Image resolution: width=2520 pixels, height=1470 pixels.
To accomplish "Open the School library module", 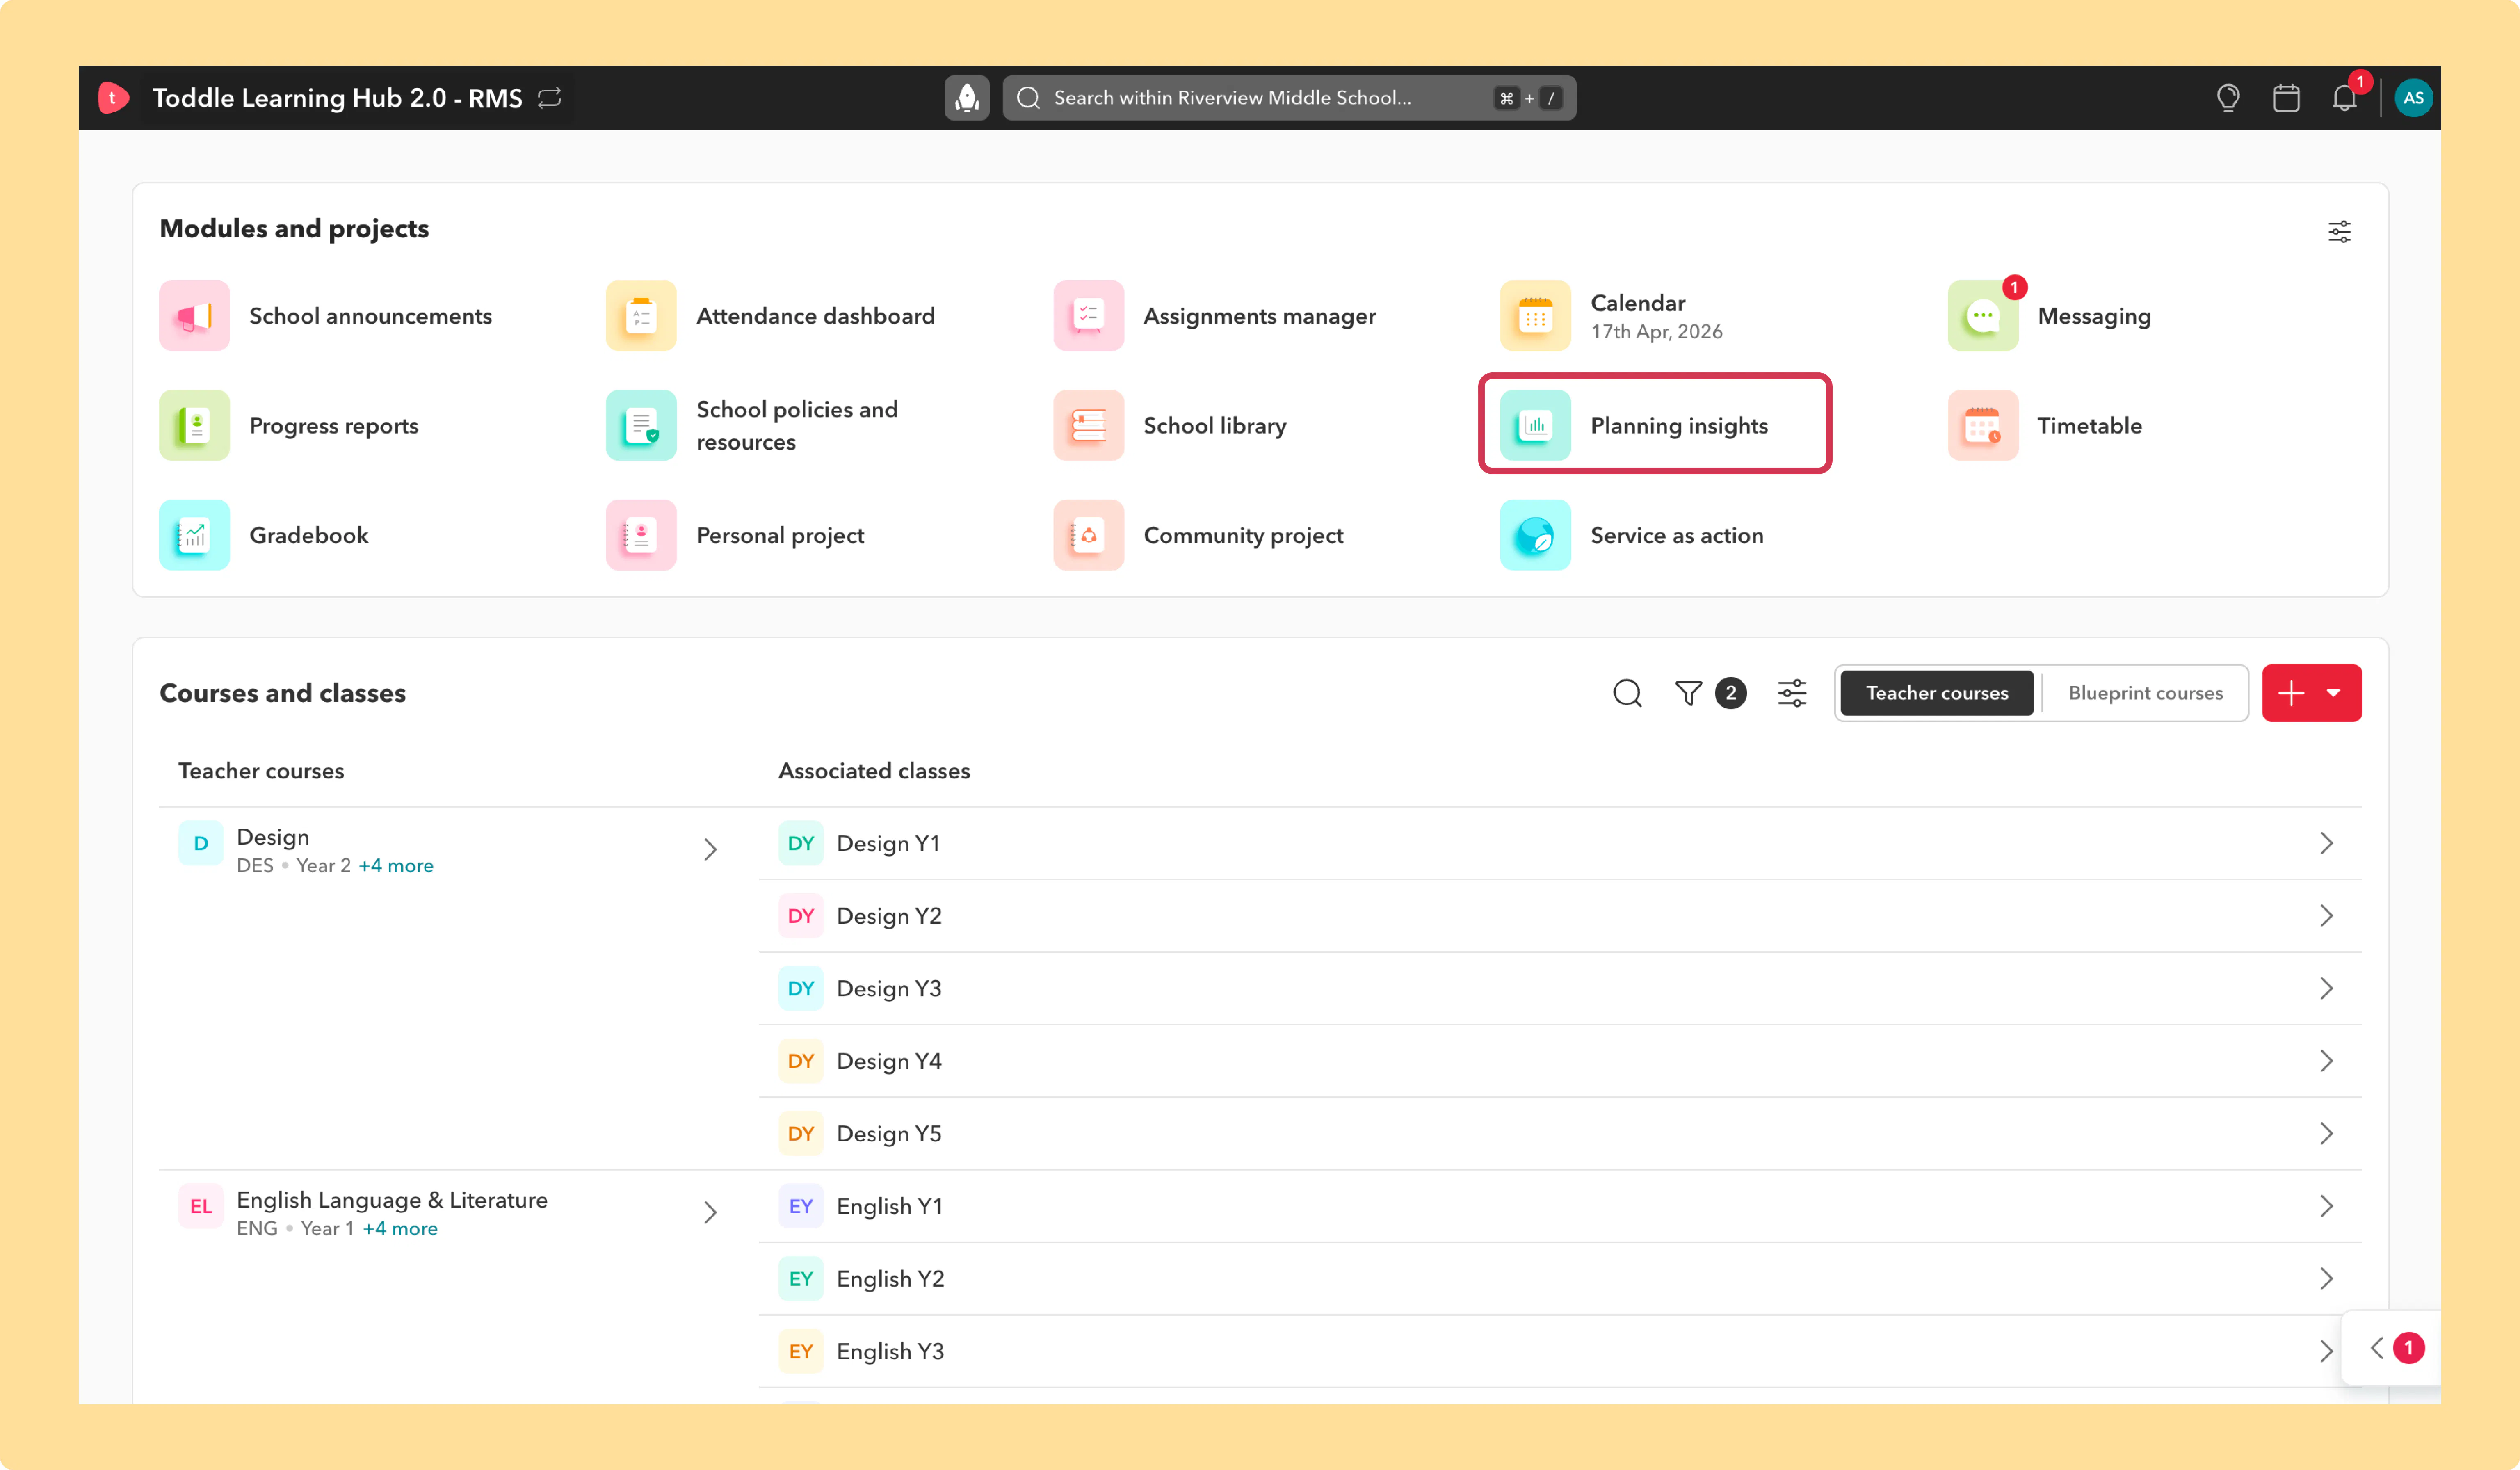I will click(x=1170, y=426).
